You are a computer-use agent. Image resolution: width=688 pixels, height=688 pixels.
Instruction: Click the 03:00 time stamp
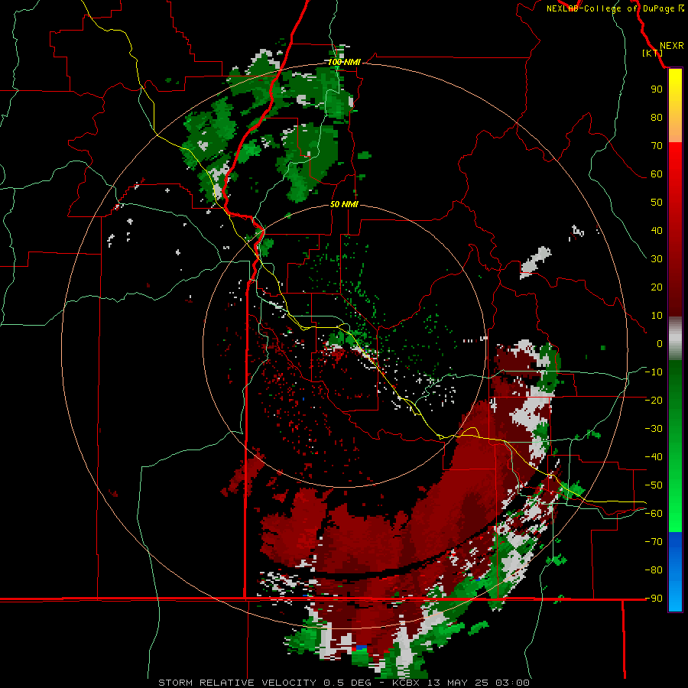[x=512, y=683]
